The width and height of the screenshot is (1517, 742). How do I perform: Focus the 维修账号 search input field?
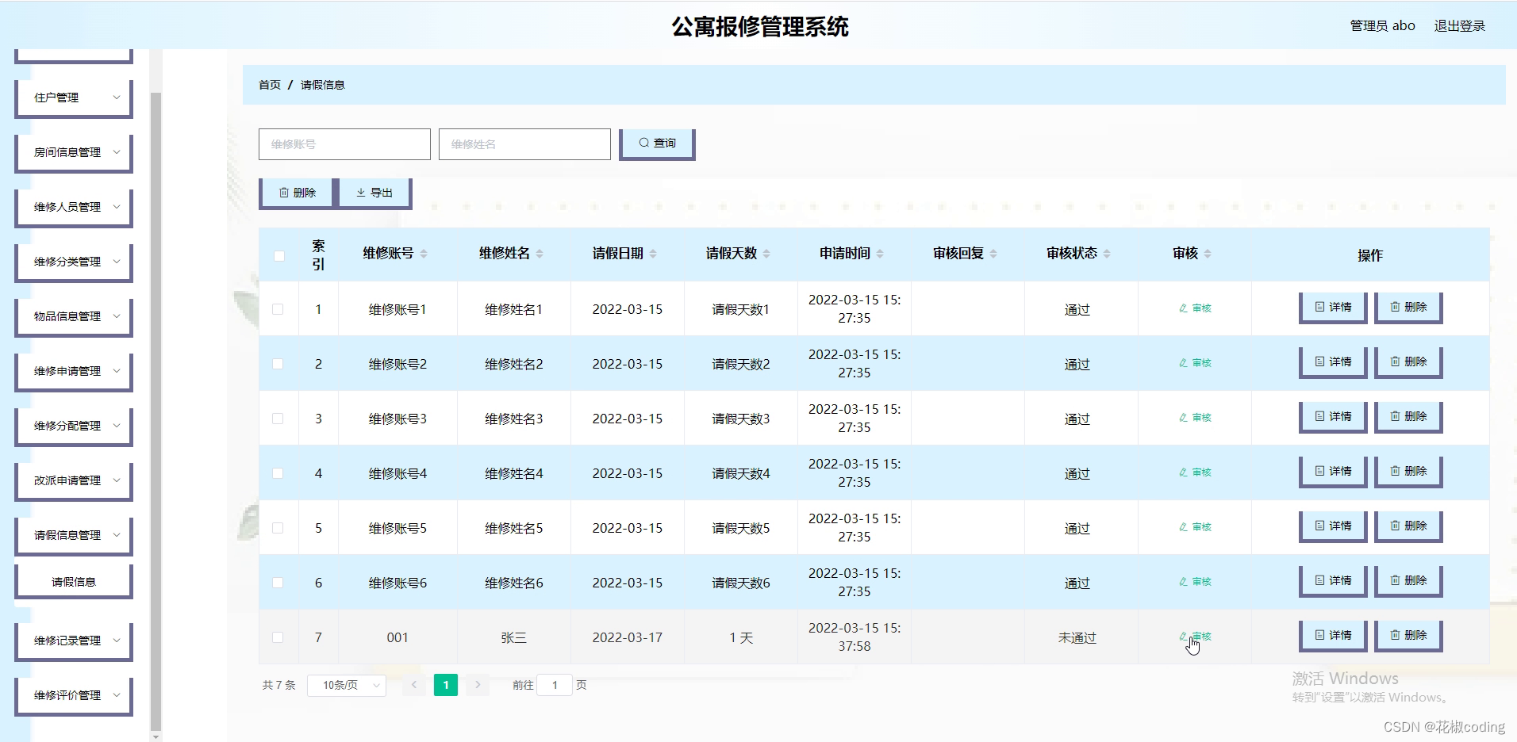pyautogui.click(x=344, y=144)
